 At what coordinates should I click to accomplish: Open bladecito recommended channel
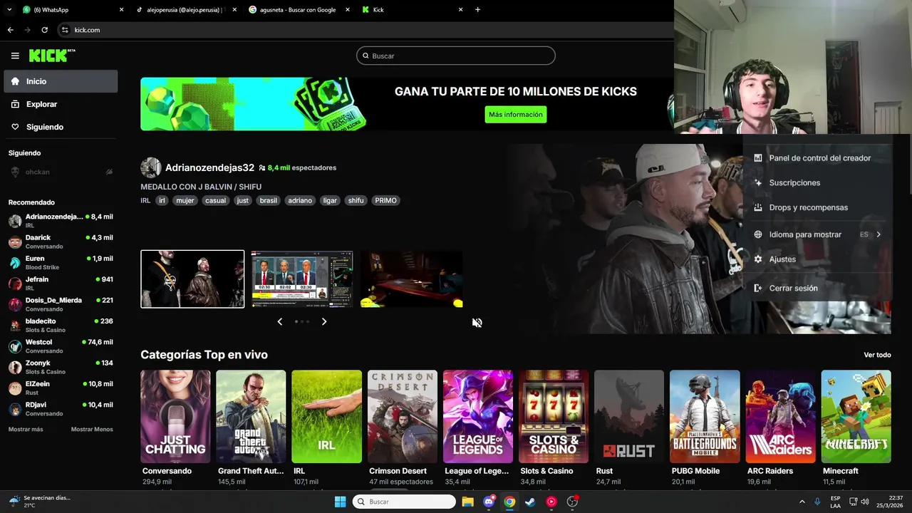[x=61, y=325]
